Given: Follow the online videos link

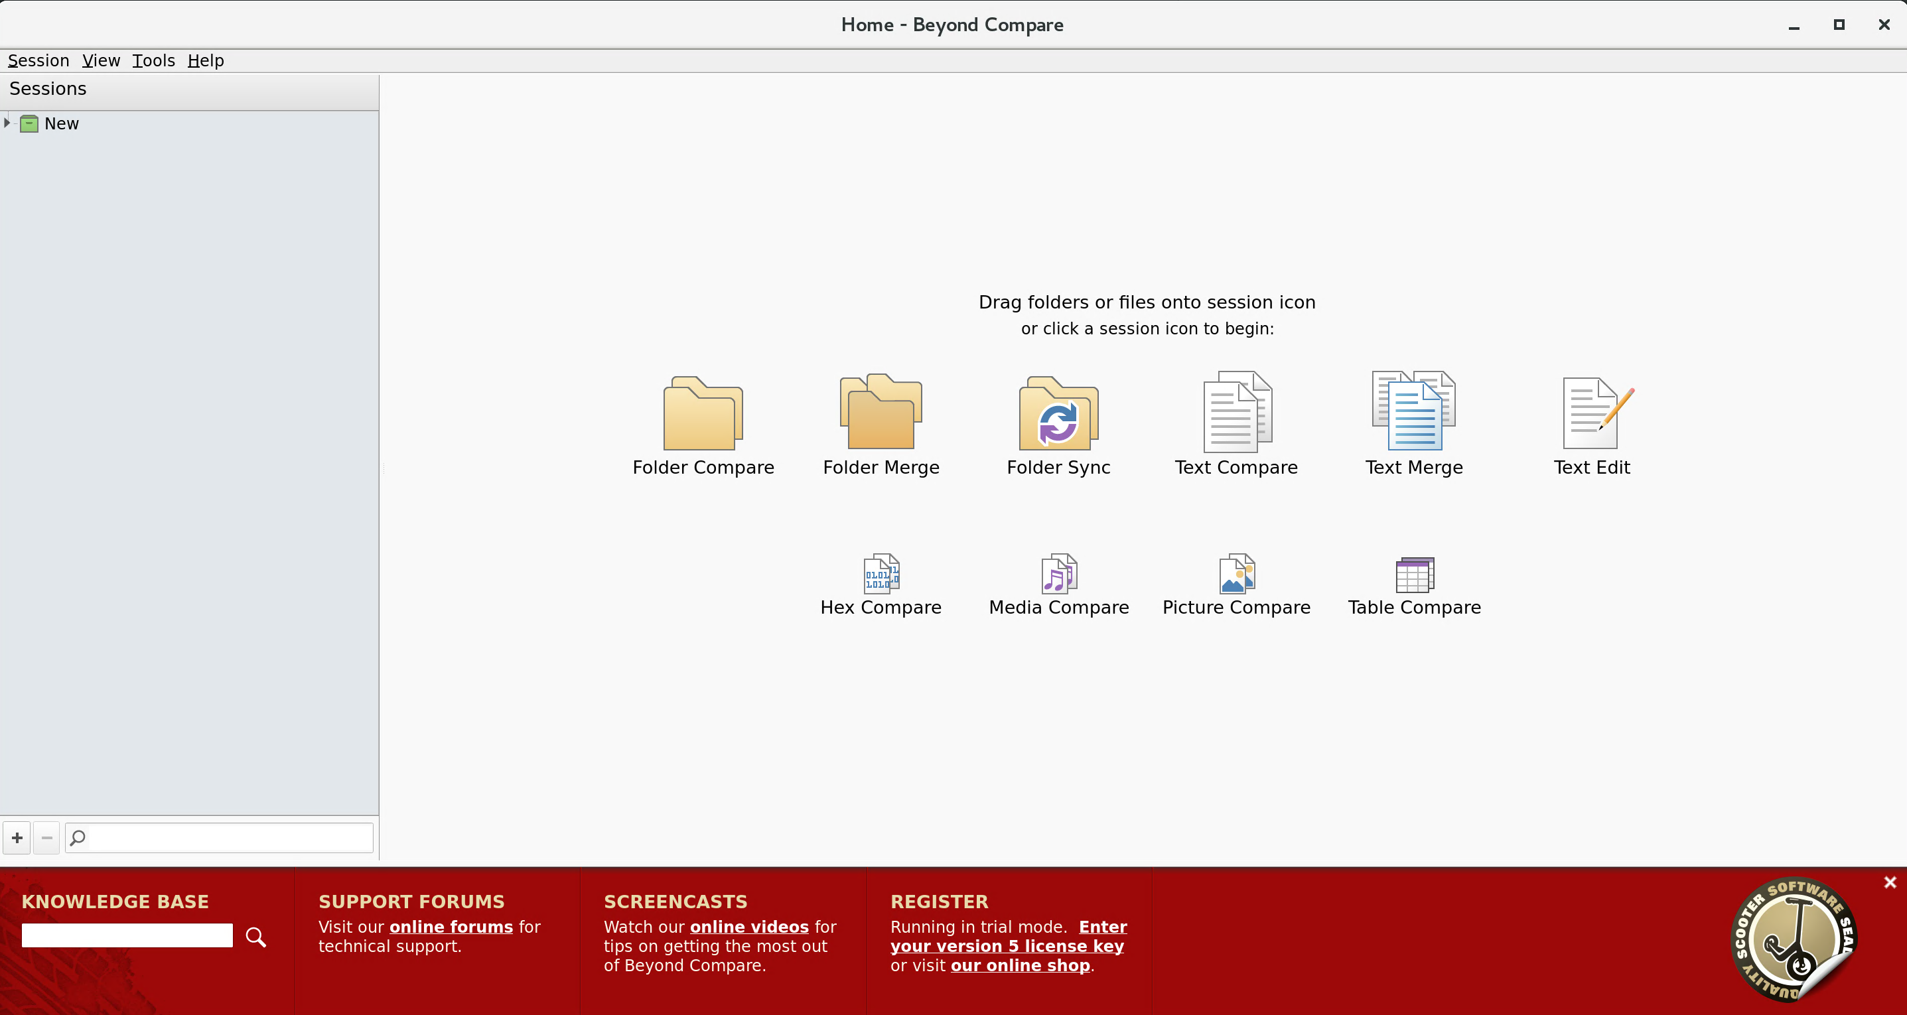Looking at the screenshot, I should point(748,927).
